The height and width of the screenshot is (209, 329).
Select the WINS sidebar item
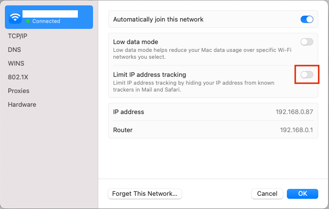coord(16,63)
